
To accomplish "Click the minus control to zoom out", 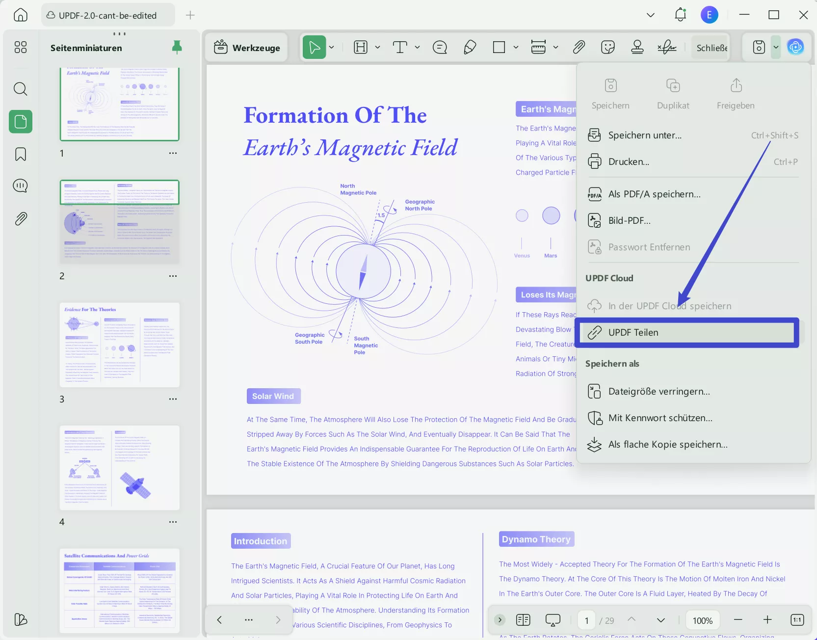I will (x=738, y=620).
